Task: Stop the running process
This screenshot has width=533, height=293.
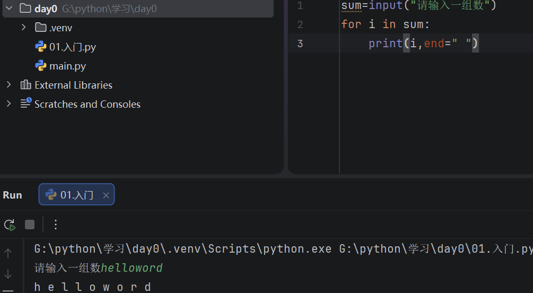Action: 30,225
